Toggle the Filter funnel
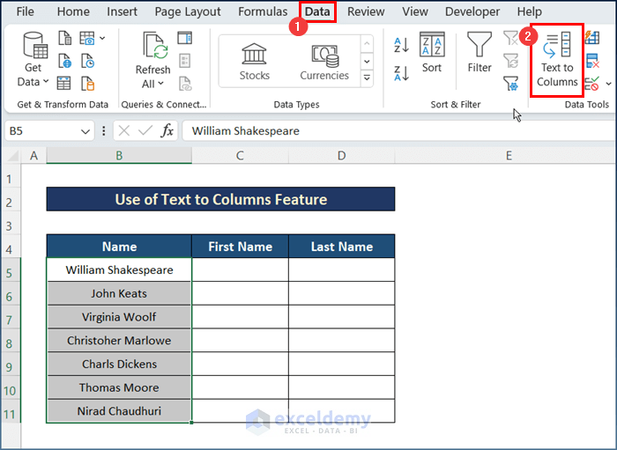This screenshot has width=617, height=450. pos(479,53)
